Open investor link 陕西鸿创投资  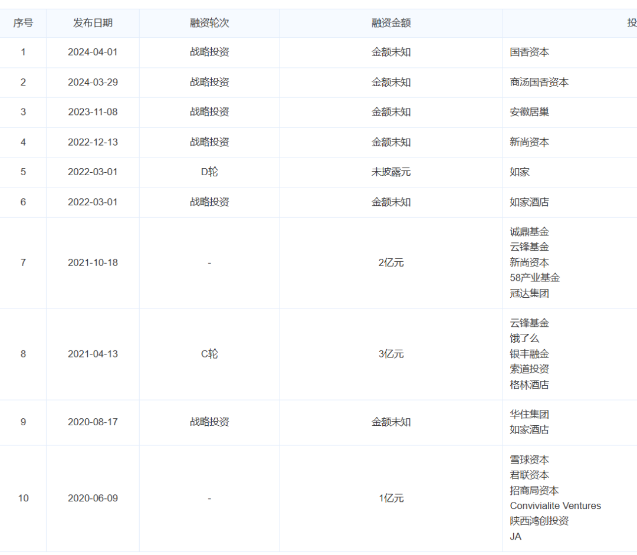(539, 521)
